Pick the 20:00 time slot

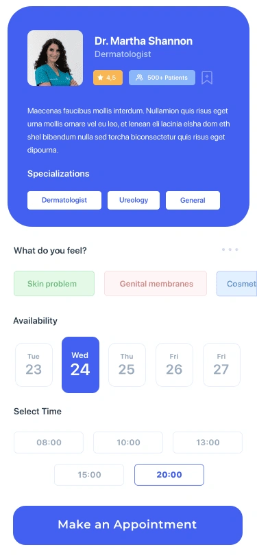point(169,475)
